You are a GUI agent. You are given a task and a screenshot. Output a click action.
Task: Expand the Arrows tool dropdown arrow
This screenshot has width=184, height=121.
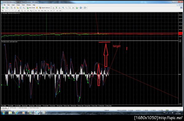click(x=33, y=11)
